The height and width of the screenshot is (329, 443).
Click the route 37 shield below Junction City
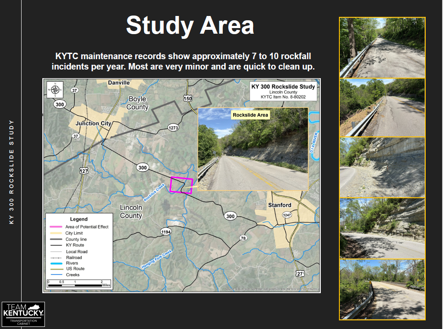pyautogui.click(x=76, y=136)
